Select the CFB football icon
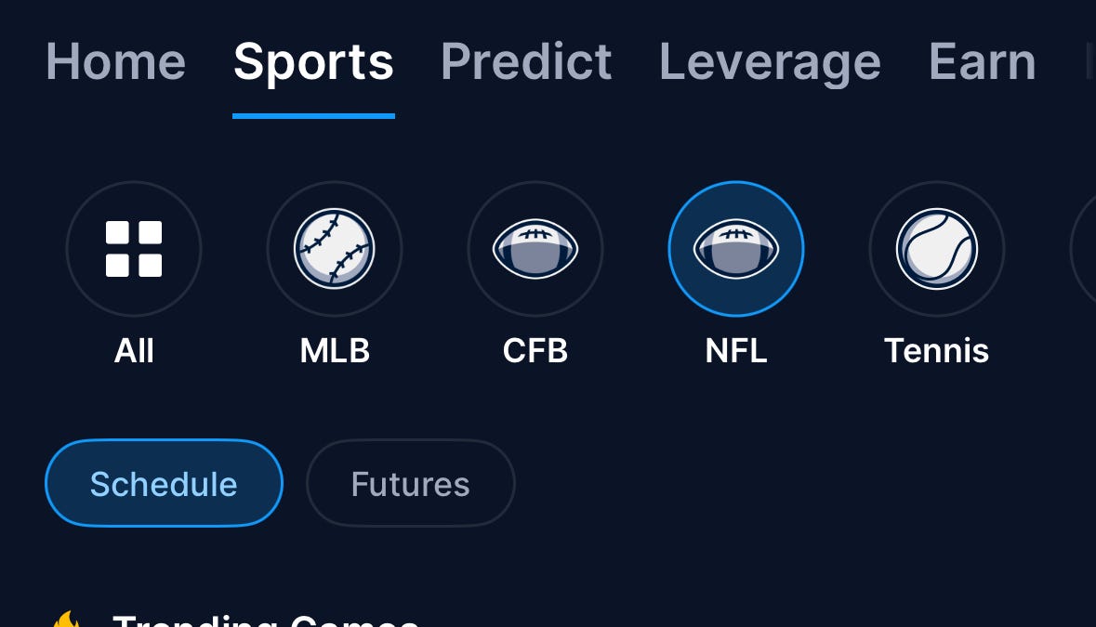Screen dimensions: 1096x627 pyautogui.click(x=535, y=249)
